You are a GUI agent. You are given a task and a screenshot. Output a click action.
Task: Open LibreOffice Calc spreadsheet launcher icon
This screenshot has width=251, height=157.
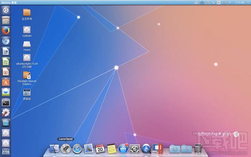coord(6,61)
